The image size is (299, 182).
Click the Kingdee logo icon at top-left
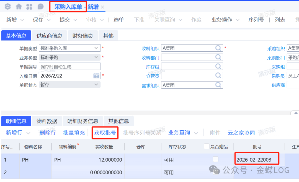click(x=8, y=7)
